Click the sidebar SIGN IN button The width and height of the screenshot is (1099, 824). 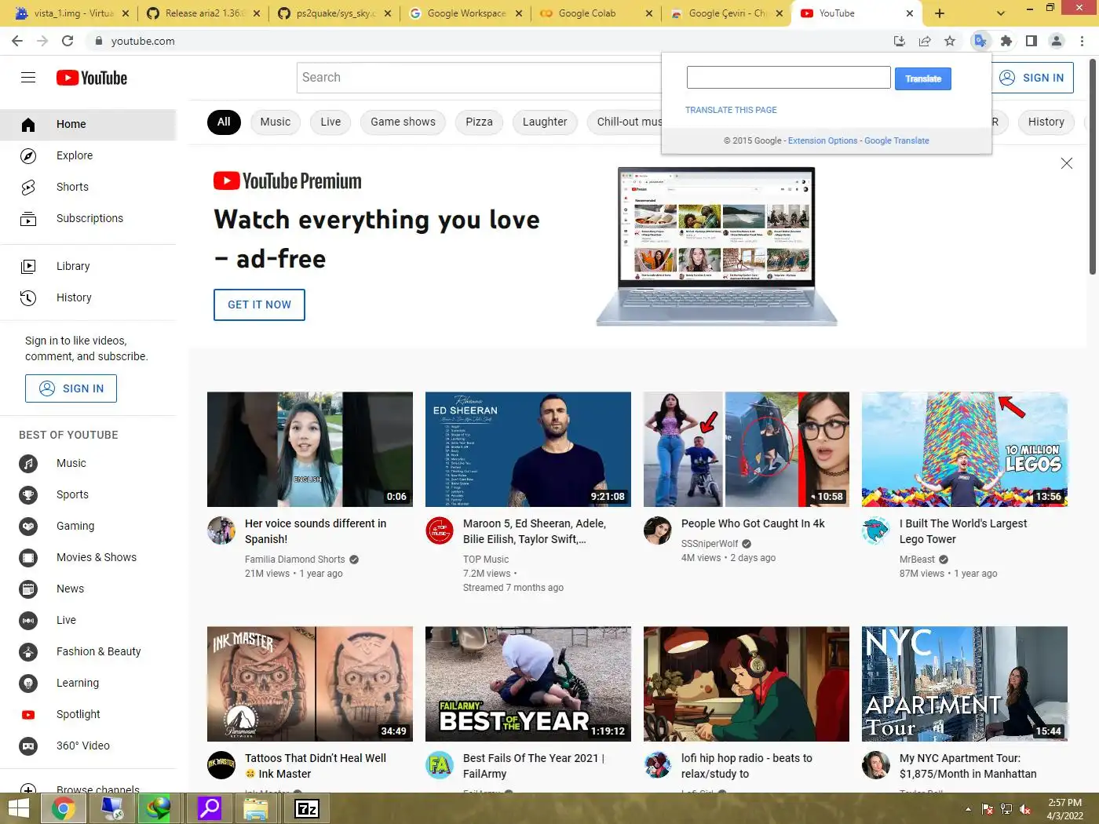[71, 388]
